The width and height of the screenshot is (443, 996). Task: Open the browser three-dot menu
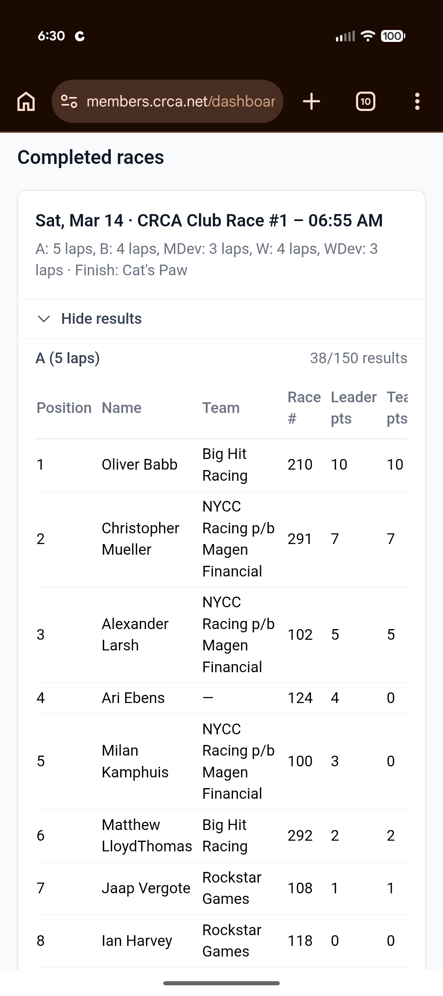coord(417,101)
